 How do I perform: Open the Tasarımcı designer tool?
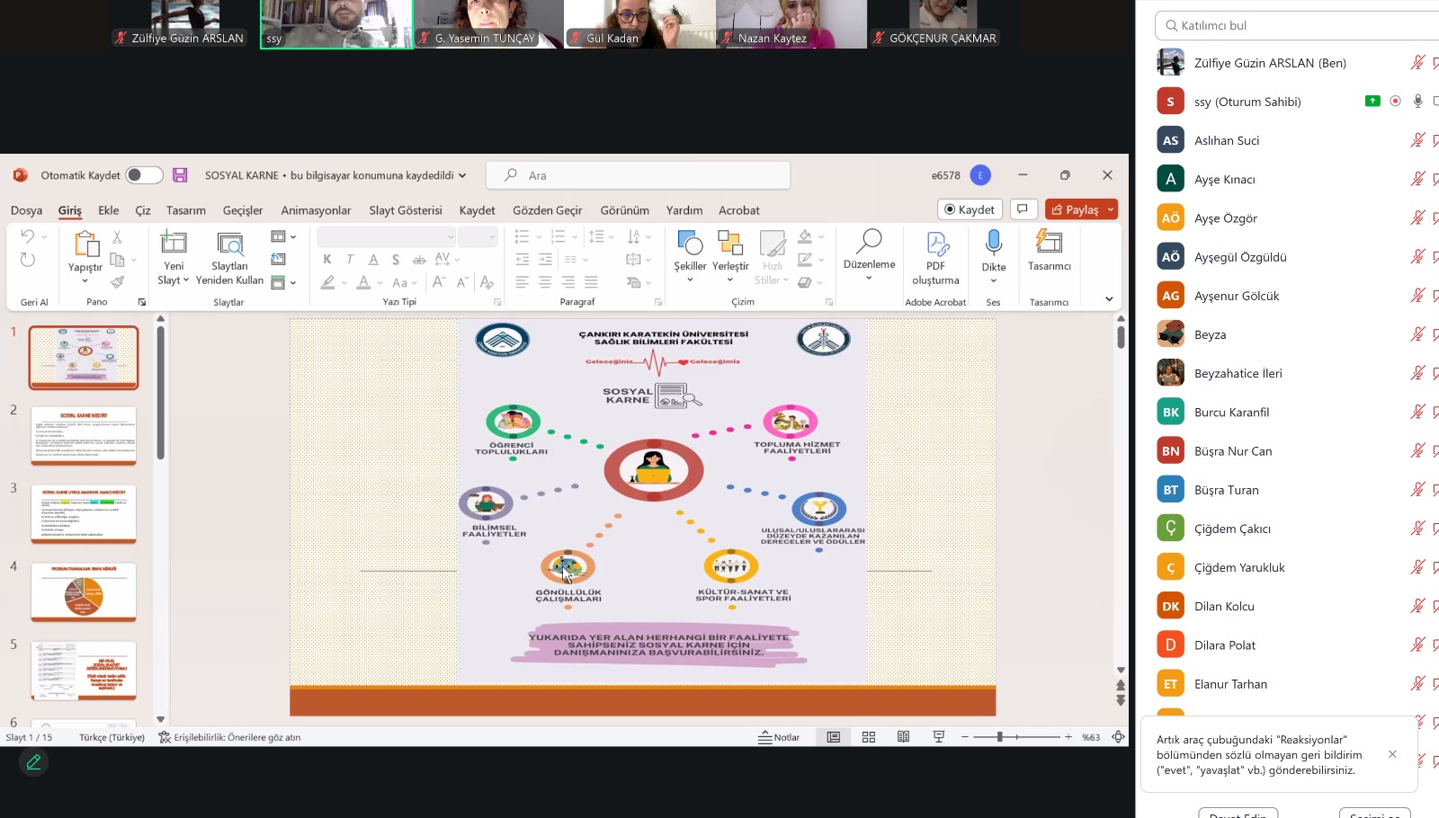pyautogui.click(x=1049, y=244)
